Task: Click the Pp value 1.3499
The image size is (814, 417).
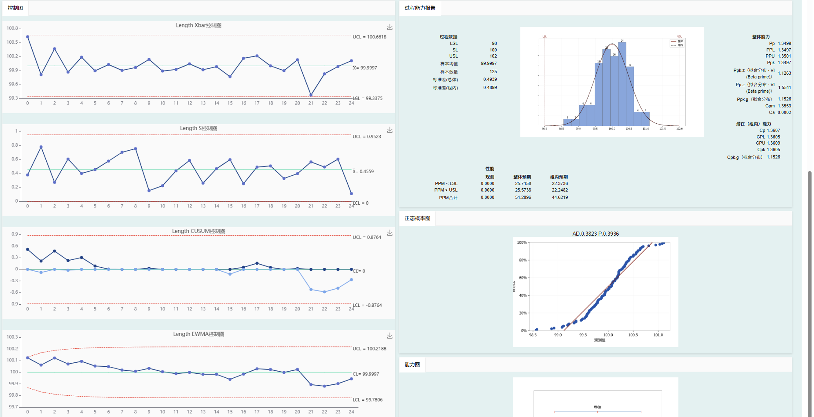Action: click(x=784, y=43)
